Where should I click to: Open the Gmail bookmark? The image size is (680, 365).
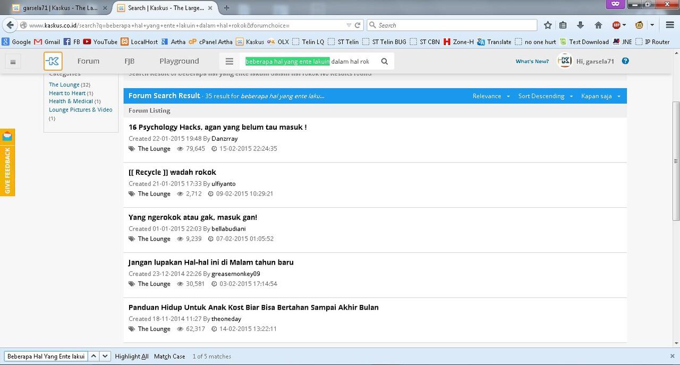point(47,41)
